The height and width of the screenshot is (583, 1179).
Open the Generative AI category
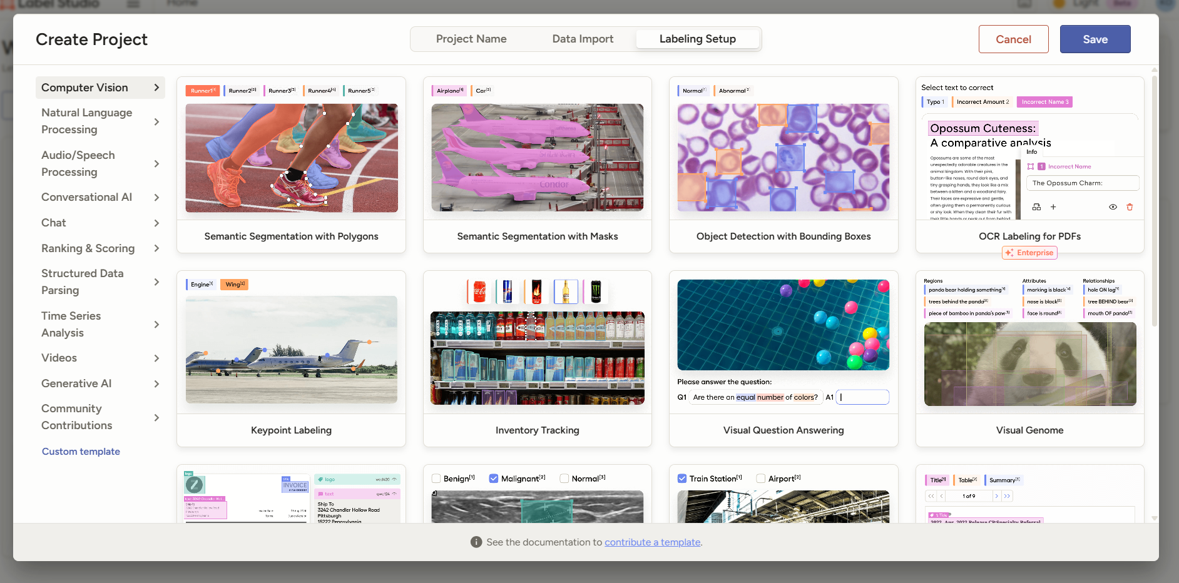click(100, 383)
